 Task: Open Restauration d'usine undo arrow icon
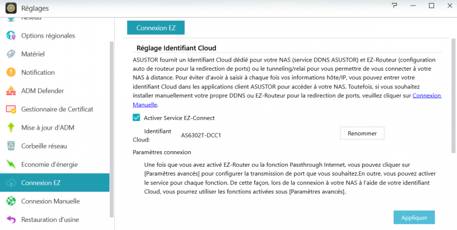pyautogui.click(x=11, y=219)
